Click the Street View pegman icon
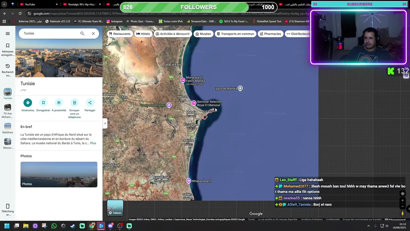 tap(403, 213)
